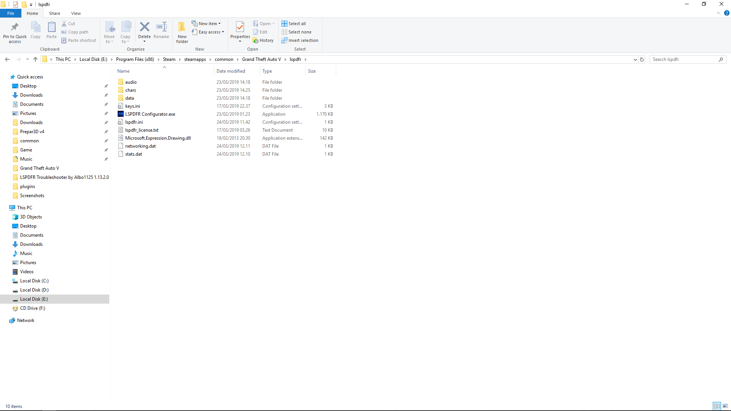This screenshot has height=411, width=731.
Task: Select Local Disk (C:) in navigation pane
Action: click(34, 281)
